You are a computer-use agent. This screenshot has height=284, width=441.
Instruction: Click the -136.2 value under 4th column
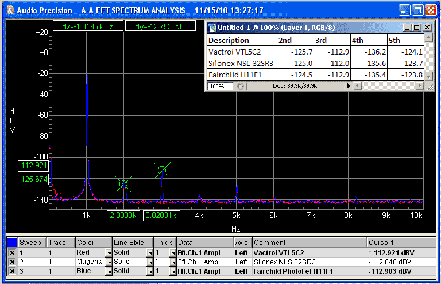(x=375, y=52)
